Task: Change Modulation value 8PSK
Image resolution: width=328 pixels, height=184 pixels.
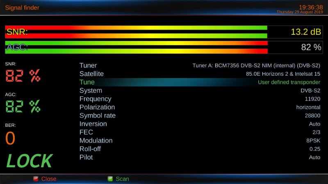Action: [x=313, y=141]
